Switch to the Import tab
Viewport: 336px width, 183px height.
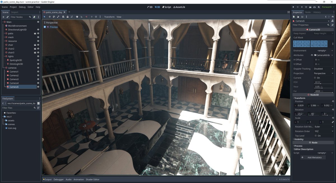point(15,12)
